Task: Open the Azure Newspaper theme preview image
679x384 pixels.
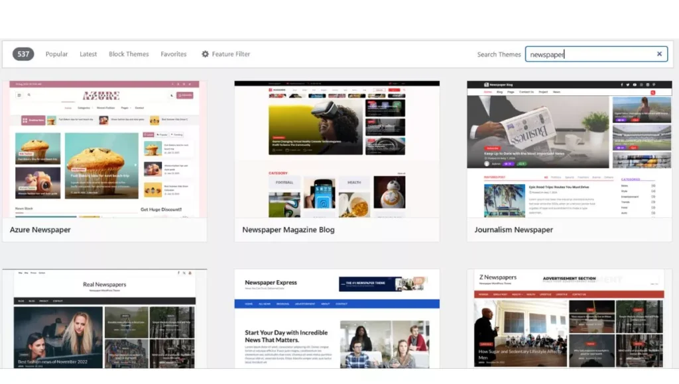Action: [x=104, y=149]
